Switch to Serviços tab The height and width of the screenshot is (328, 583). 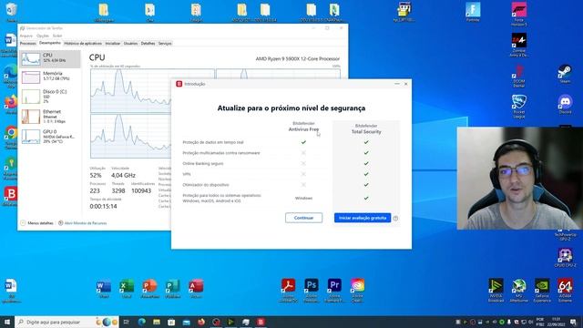click(165, 44)
